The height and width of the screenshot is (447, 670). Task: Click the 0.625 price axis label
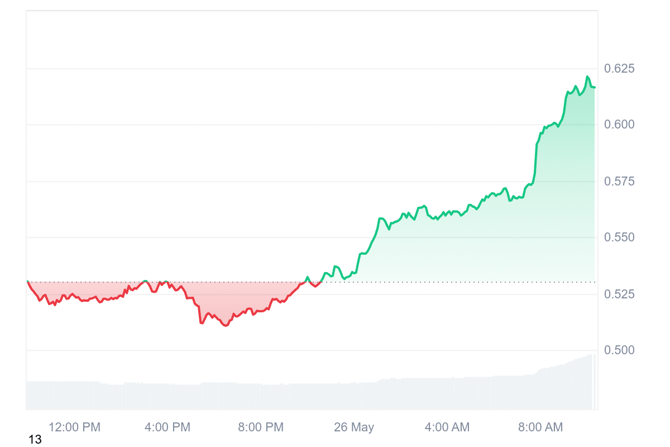pyautogui.click(x=620, y=69)
